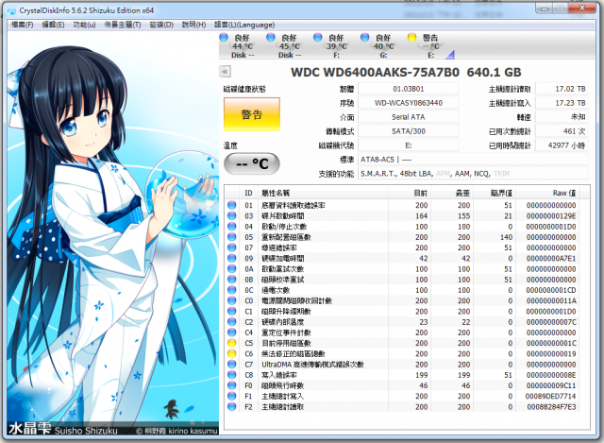Click the Serial ATA interface field

tap(409, 117)
